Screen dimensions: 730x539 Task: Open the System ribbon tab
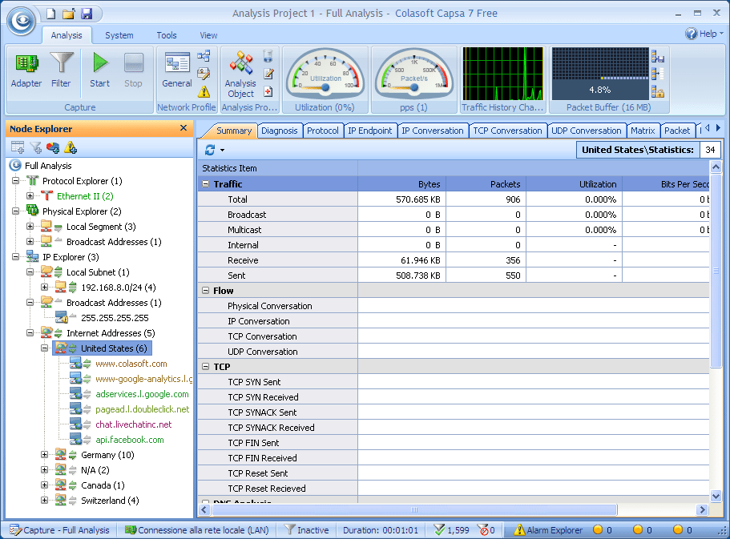(x=119, y=35)
